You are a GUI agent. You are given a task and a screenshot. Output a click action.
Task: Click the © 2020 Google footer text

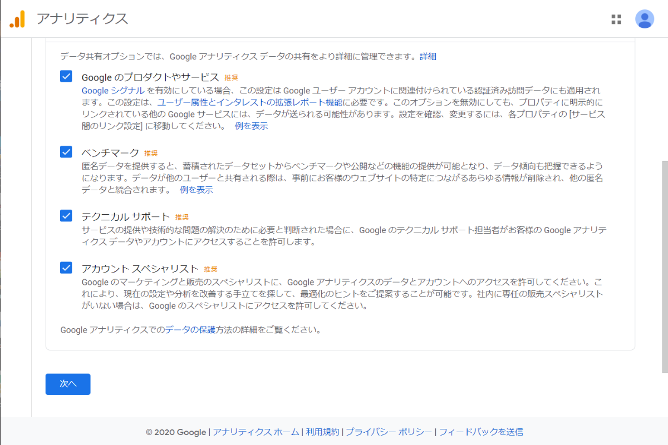coord(176,432)
